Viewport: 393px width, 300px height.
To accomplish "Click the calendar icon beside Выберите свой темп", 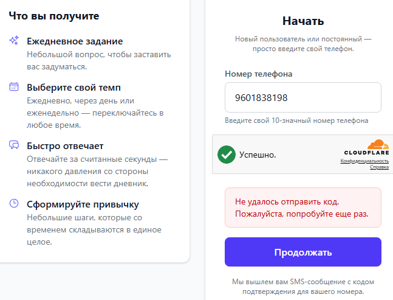I will pos(13,87).
